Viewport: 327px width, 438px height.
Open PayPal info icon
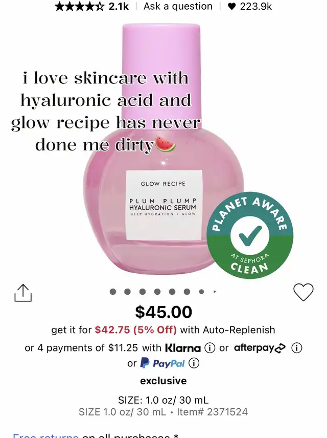194,363
